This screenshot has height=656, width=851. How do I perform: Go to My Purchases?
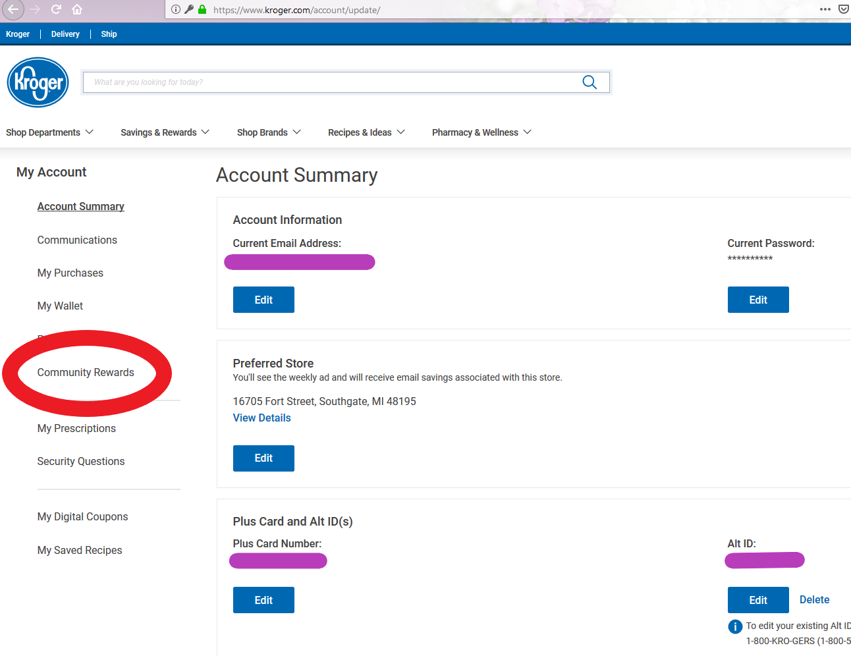70,273
